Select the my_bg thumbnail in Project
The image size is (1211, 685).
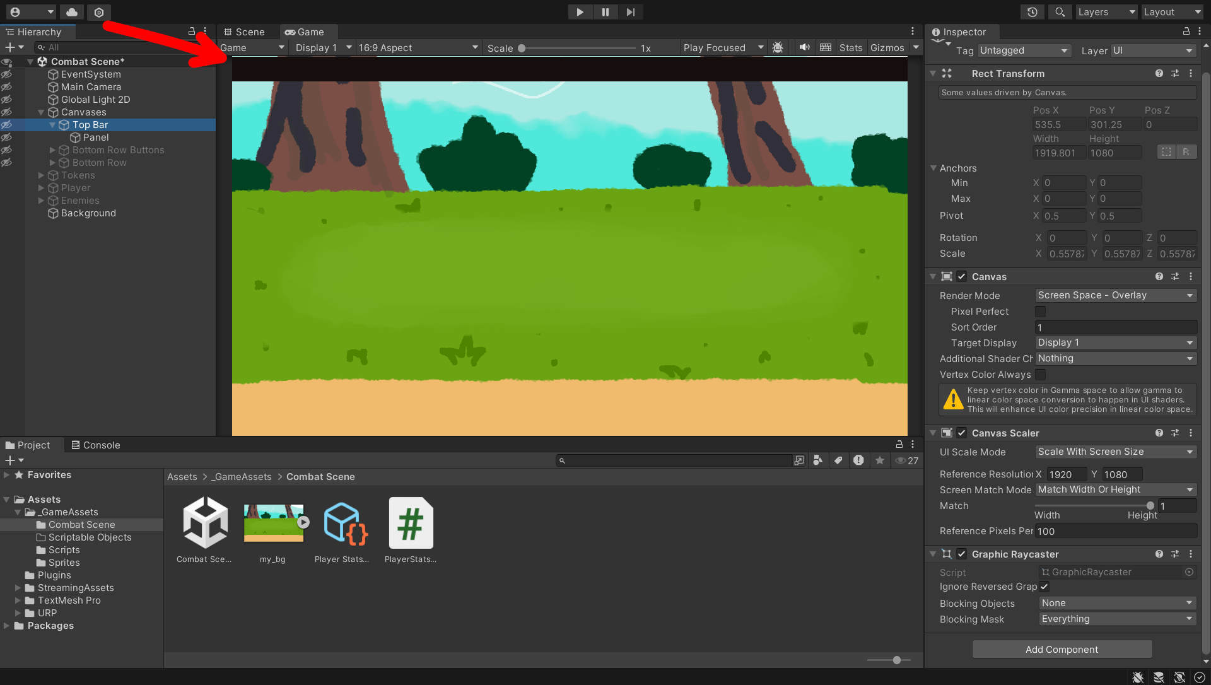click(272, 522)
